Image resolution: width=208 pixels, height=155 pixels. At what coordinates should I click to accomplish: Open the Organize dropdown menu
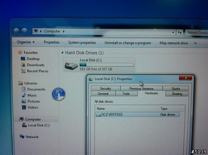(x=26, y=42)
